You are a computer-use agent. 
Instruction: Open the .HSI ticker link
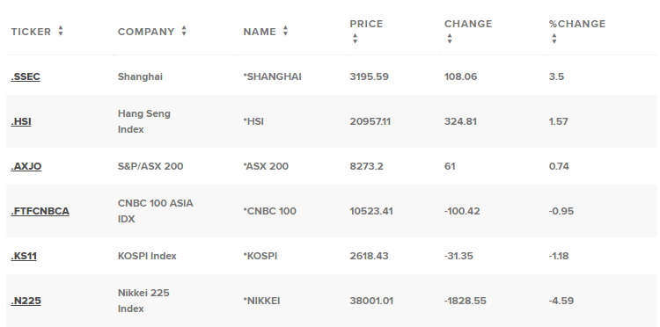pos(21,121)
